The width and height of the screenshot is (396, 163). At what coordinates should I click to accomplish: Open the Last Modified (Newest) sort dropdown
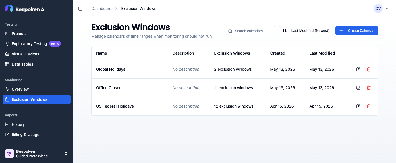[x=306, y=31]
